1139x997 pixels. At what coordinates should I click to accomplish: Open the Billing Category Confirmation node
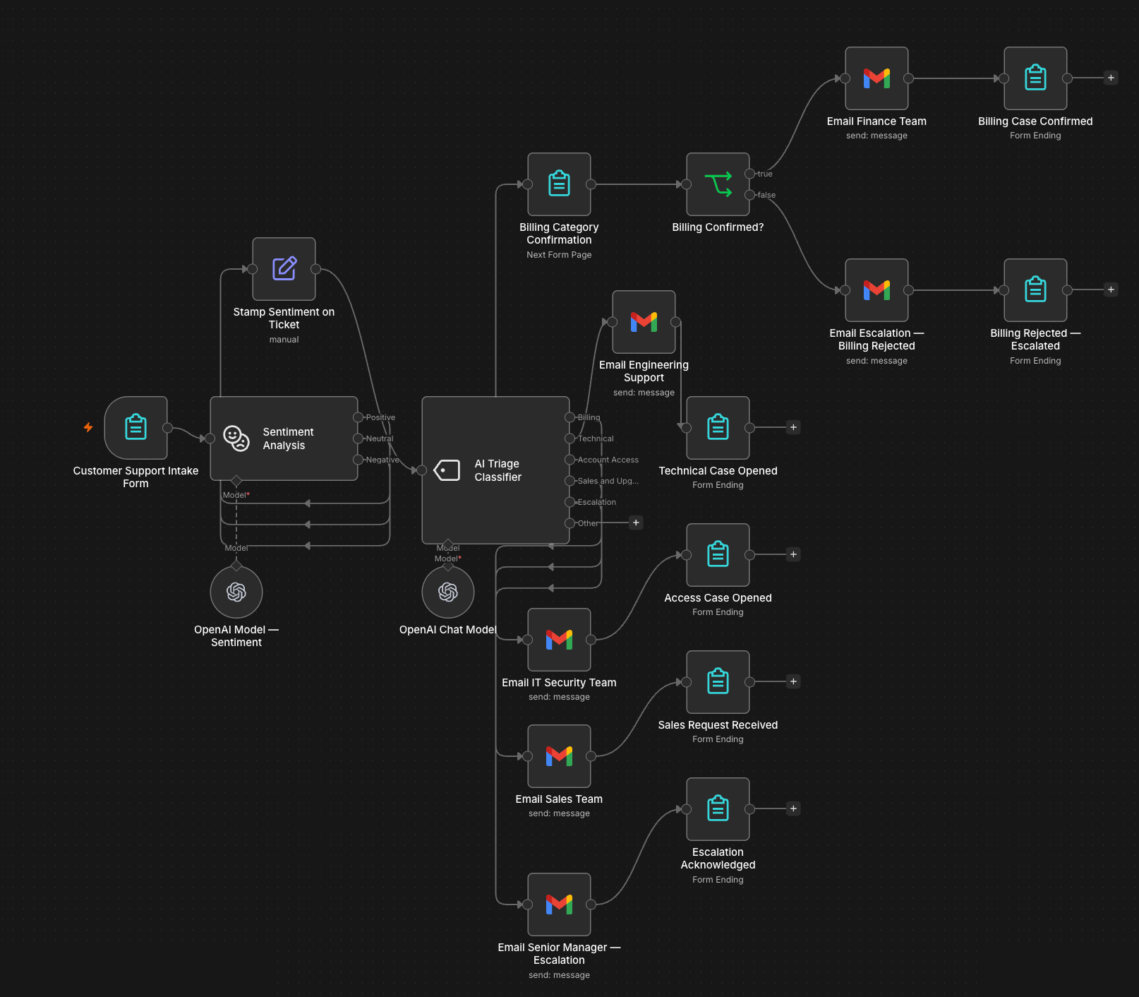[x=559, y=184]
